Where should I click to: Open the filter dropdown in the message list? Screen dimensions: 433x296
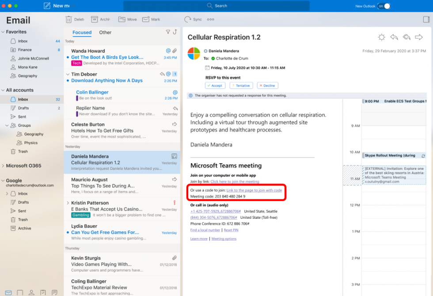point(168,32)
